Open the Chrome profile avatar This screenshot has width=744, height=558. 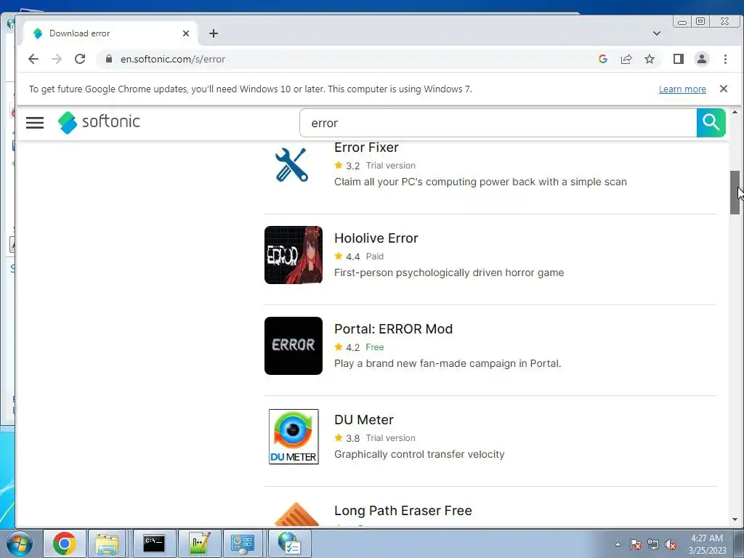pos(702,59)
